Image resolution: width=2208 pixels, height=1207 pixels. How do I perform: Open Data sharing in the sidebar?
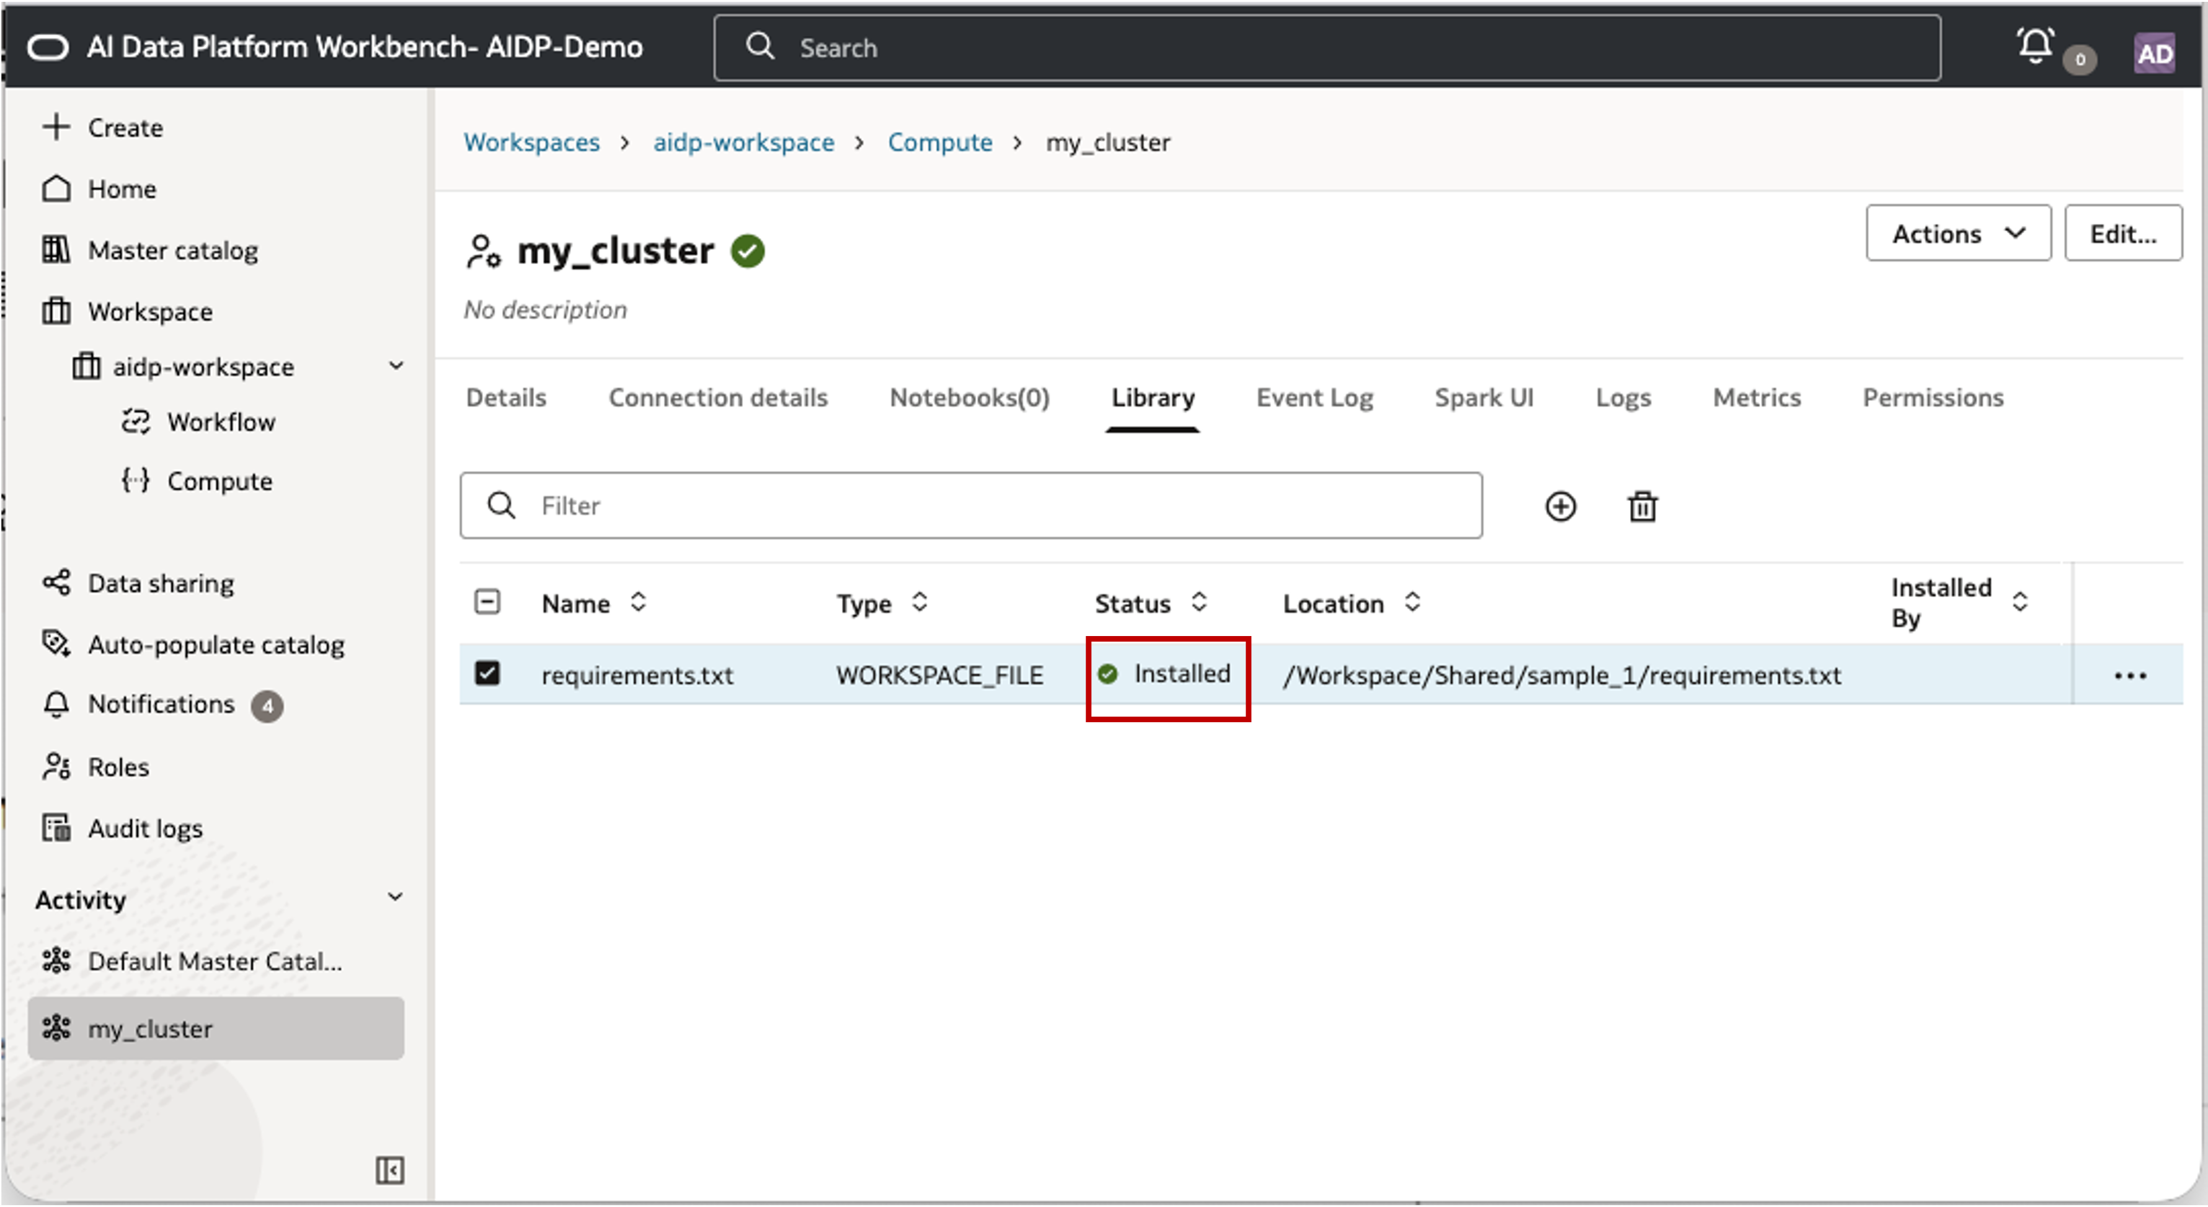(x=161, y=583)
